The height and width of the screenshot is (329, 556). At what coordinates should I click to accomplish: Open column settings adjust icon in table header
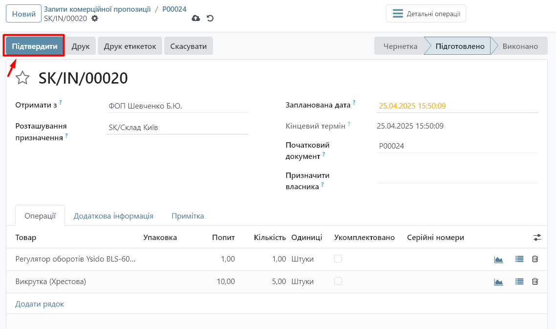pyautogui.click(x=537, y=238)
